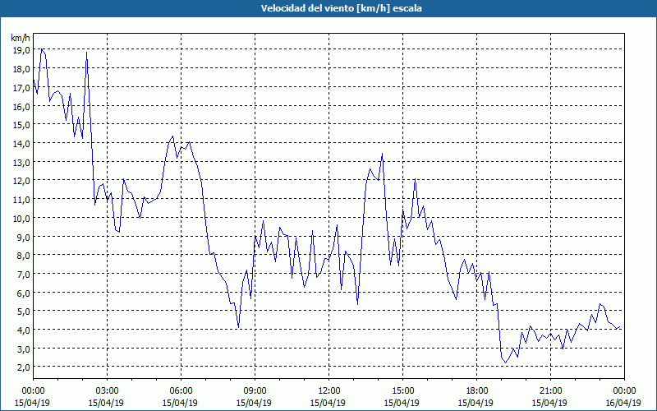Viewport: 657px width, 411px height.
Task: Select the '10,0' y-axis value
Action: pos(22,218)
